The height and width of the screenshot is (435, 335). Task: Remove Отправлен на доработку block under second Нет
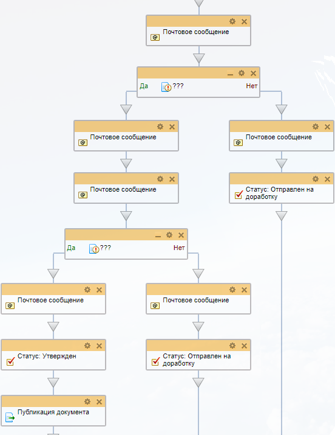[x=244, y=346]
